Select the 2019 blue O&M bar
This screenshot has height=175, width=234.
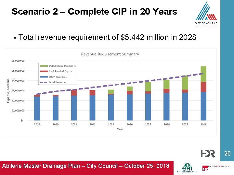coord(37,109)
